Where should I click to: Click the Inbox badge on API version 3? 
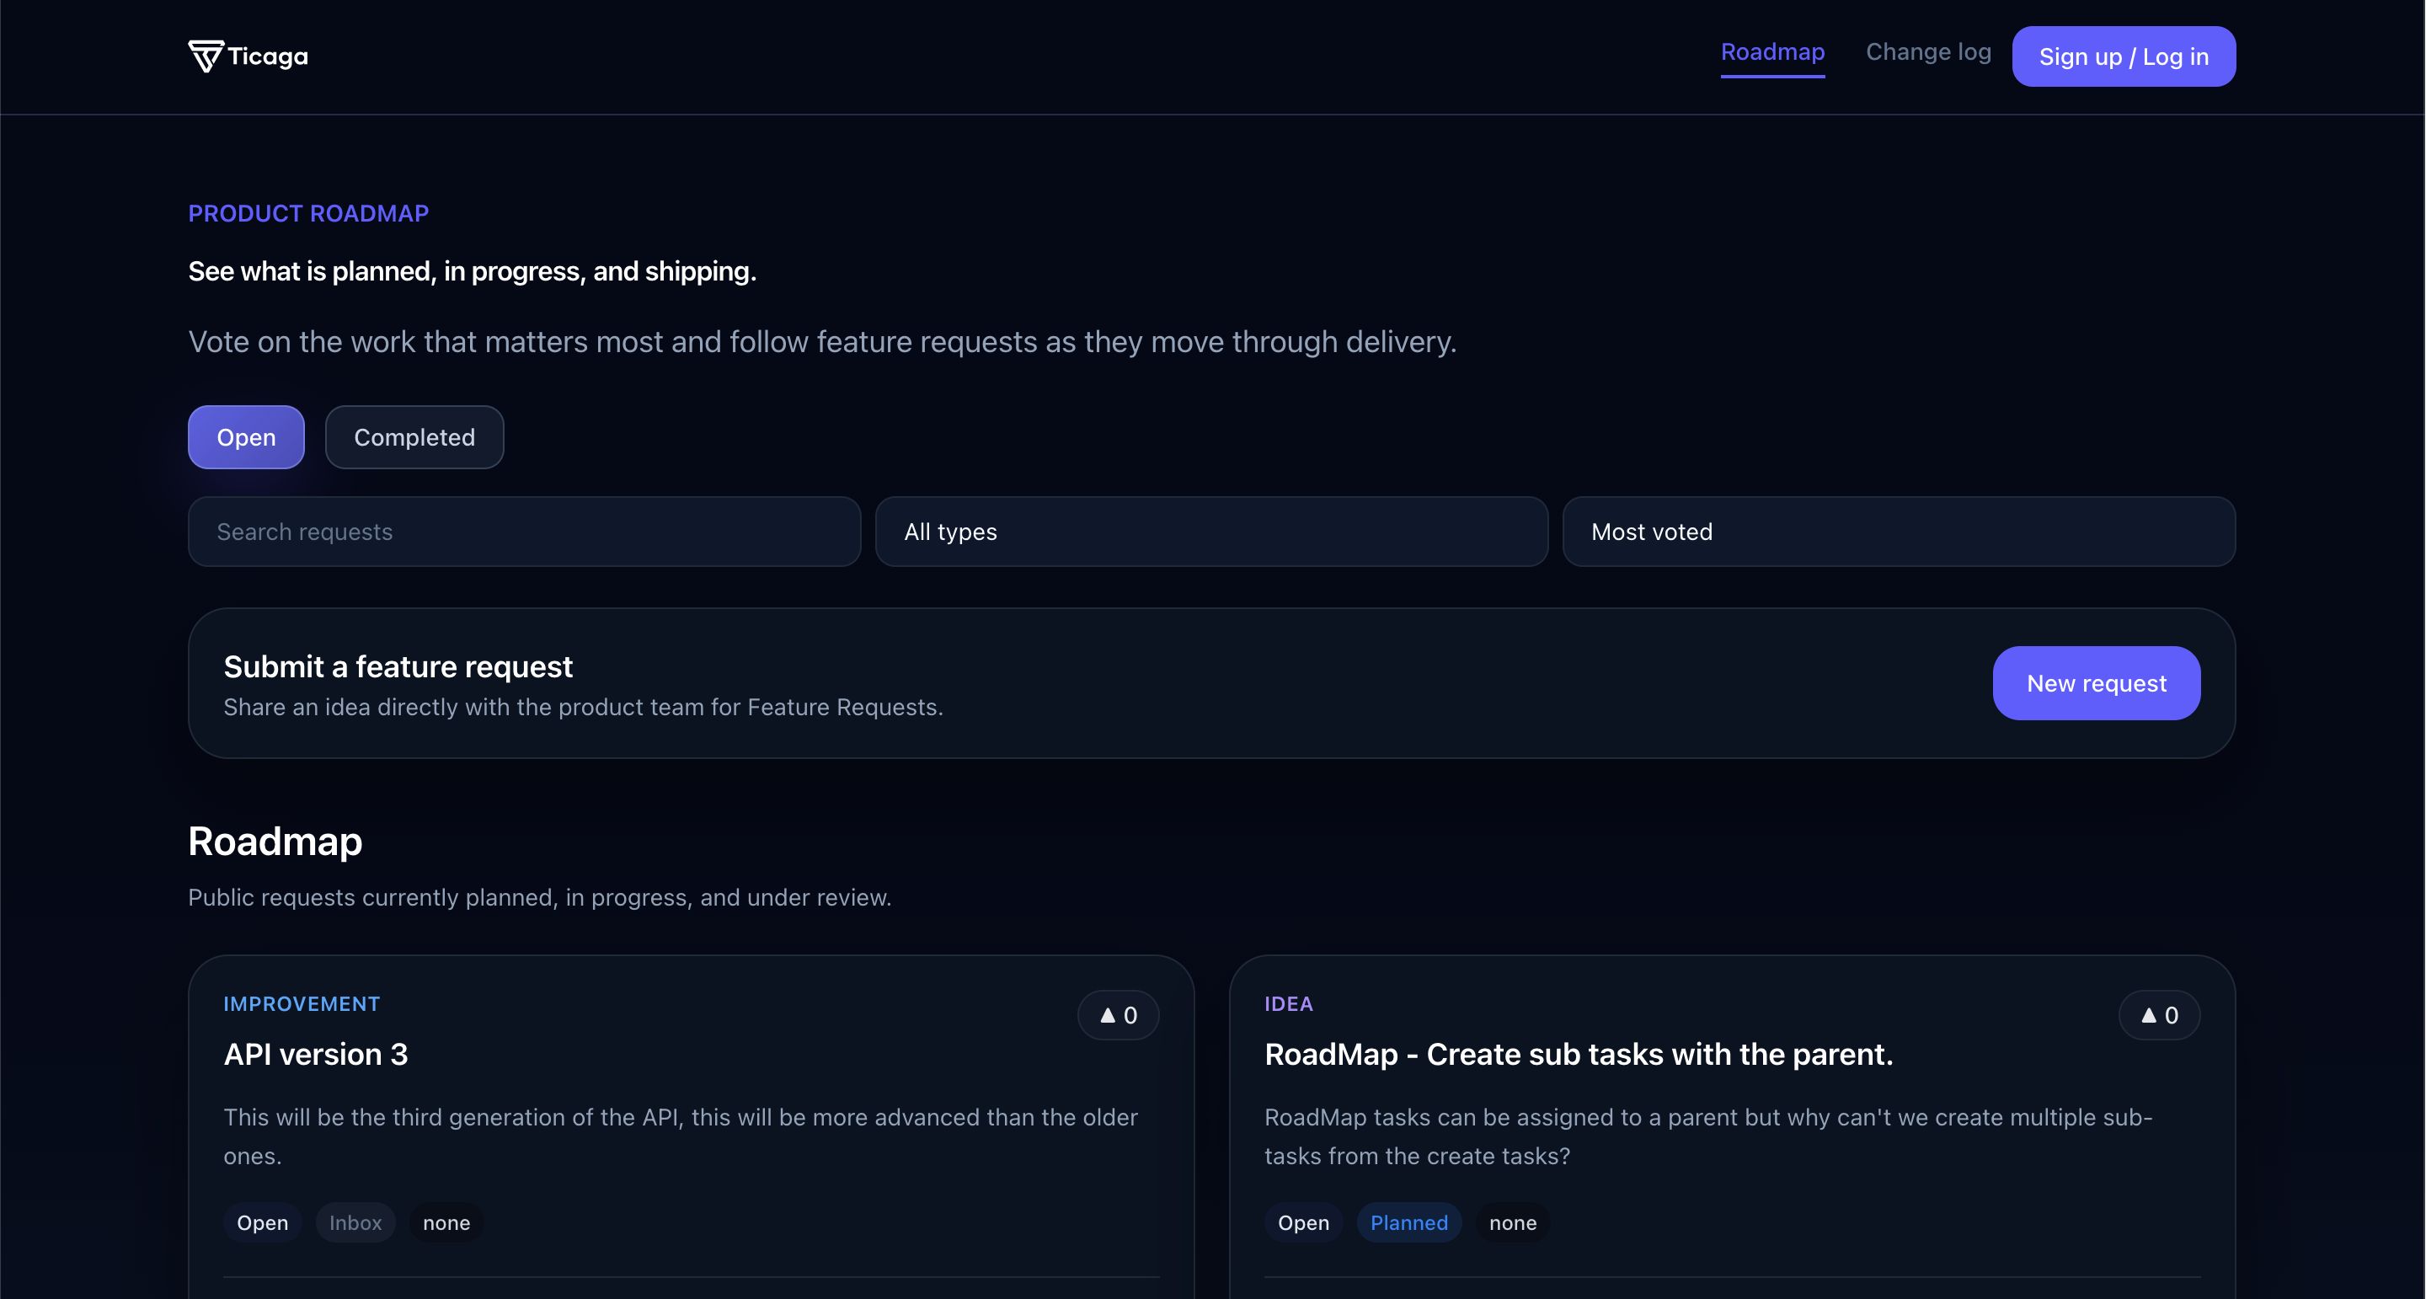[x=355, y=1221]
